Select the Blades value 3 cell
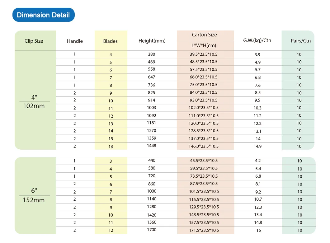The height and width of the screenshot is (243, 330). [x=111, y=161]
